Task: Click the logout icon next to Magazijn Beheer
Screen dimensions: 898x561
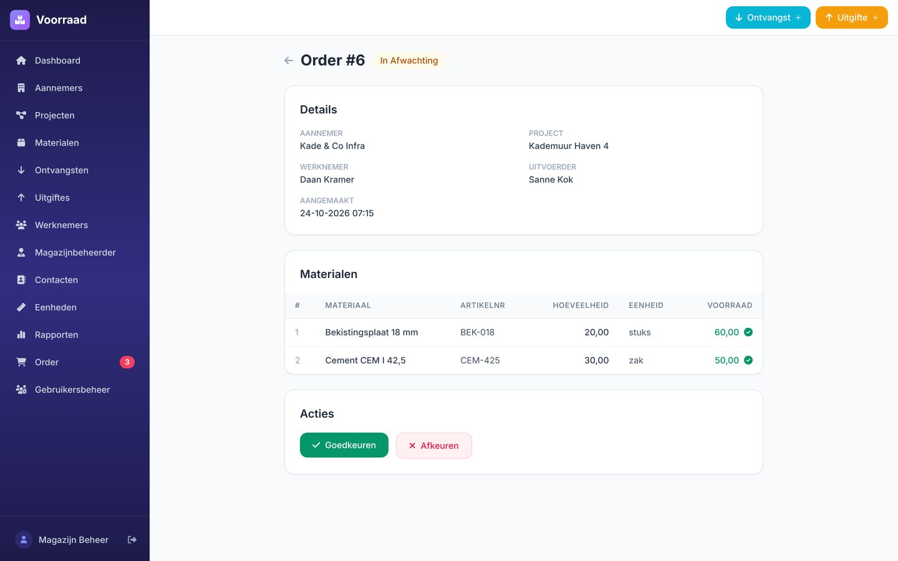Action: (132, 540)
